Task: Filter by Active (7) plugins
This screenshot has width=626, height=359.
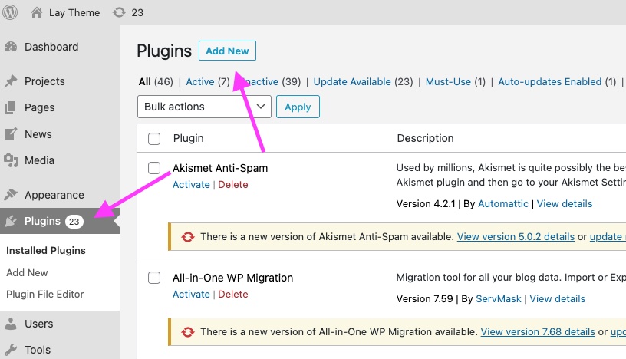Action: click(208, 82)
